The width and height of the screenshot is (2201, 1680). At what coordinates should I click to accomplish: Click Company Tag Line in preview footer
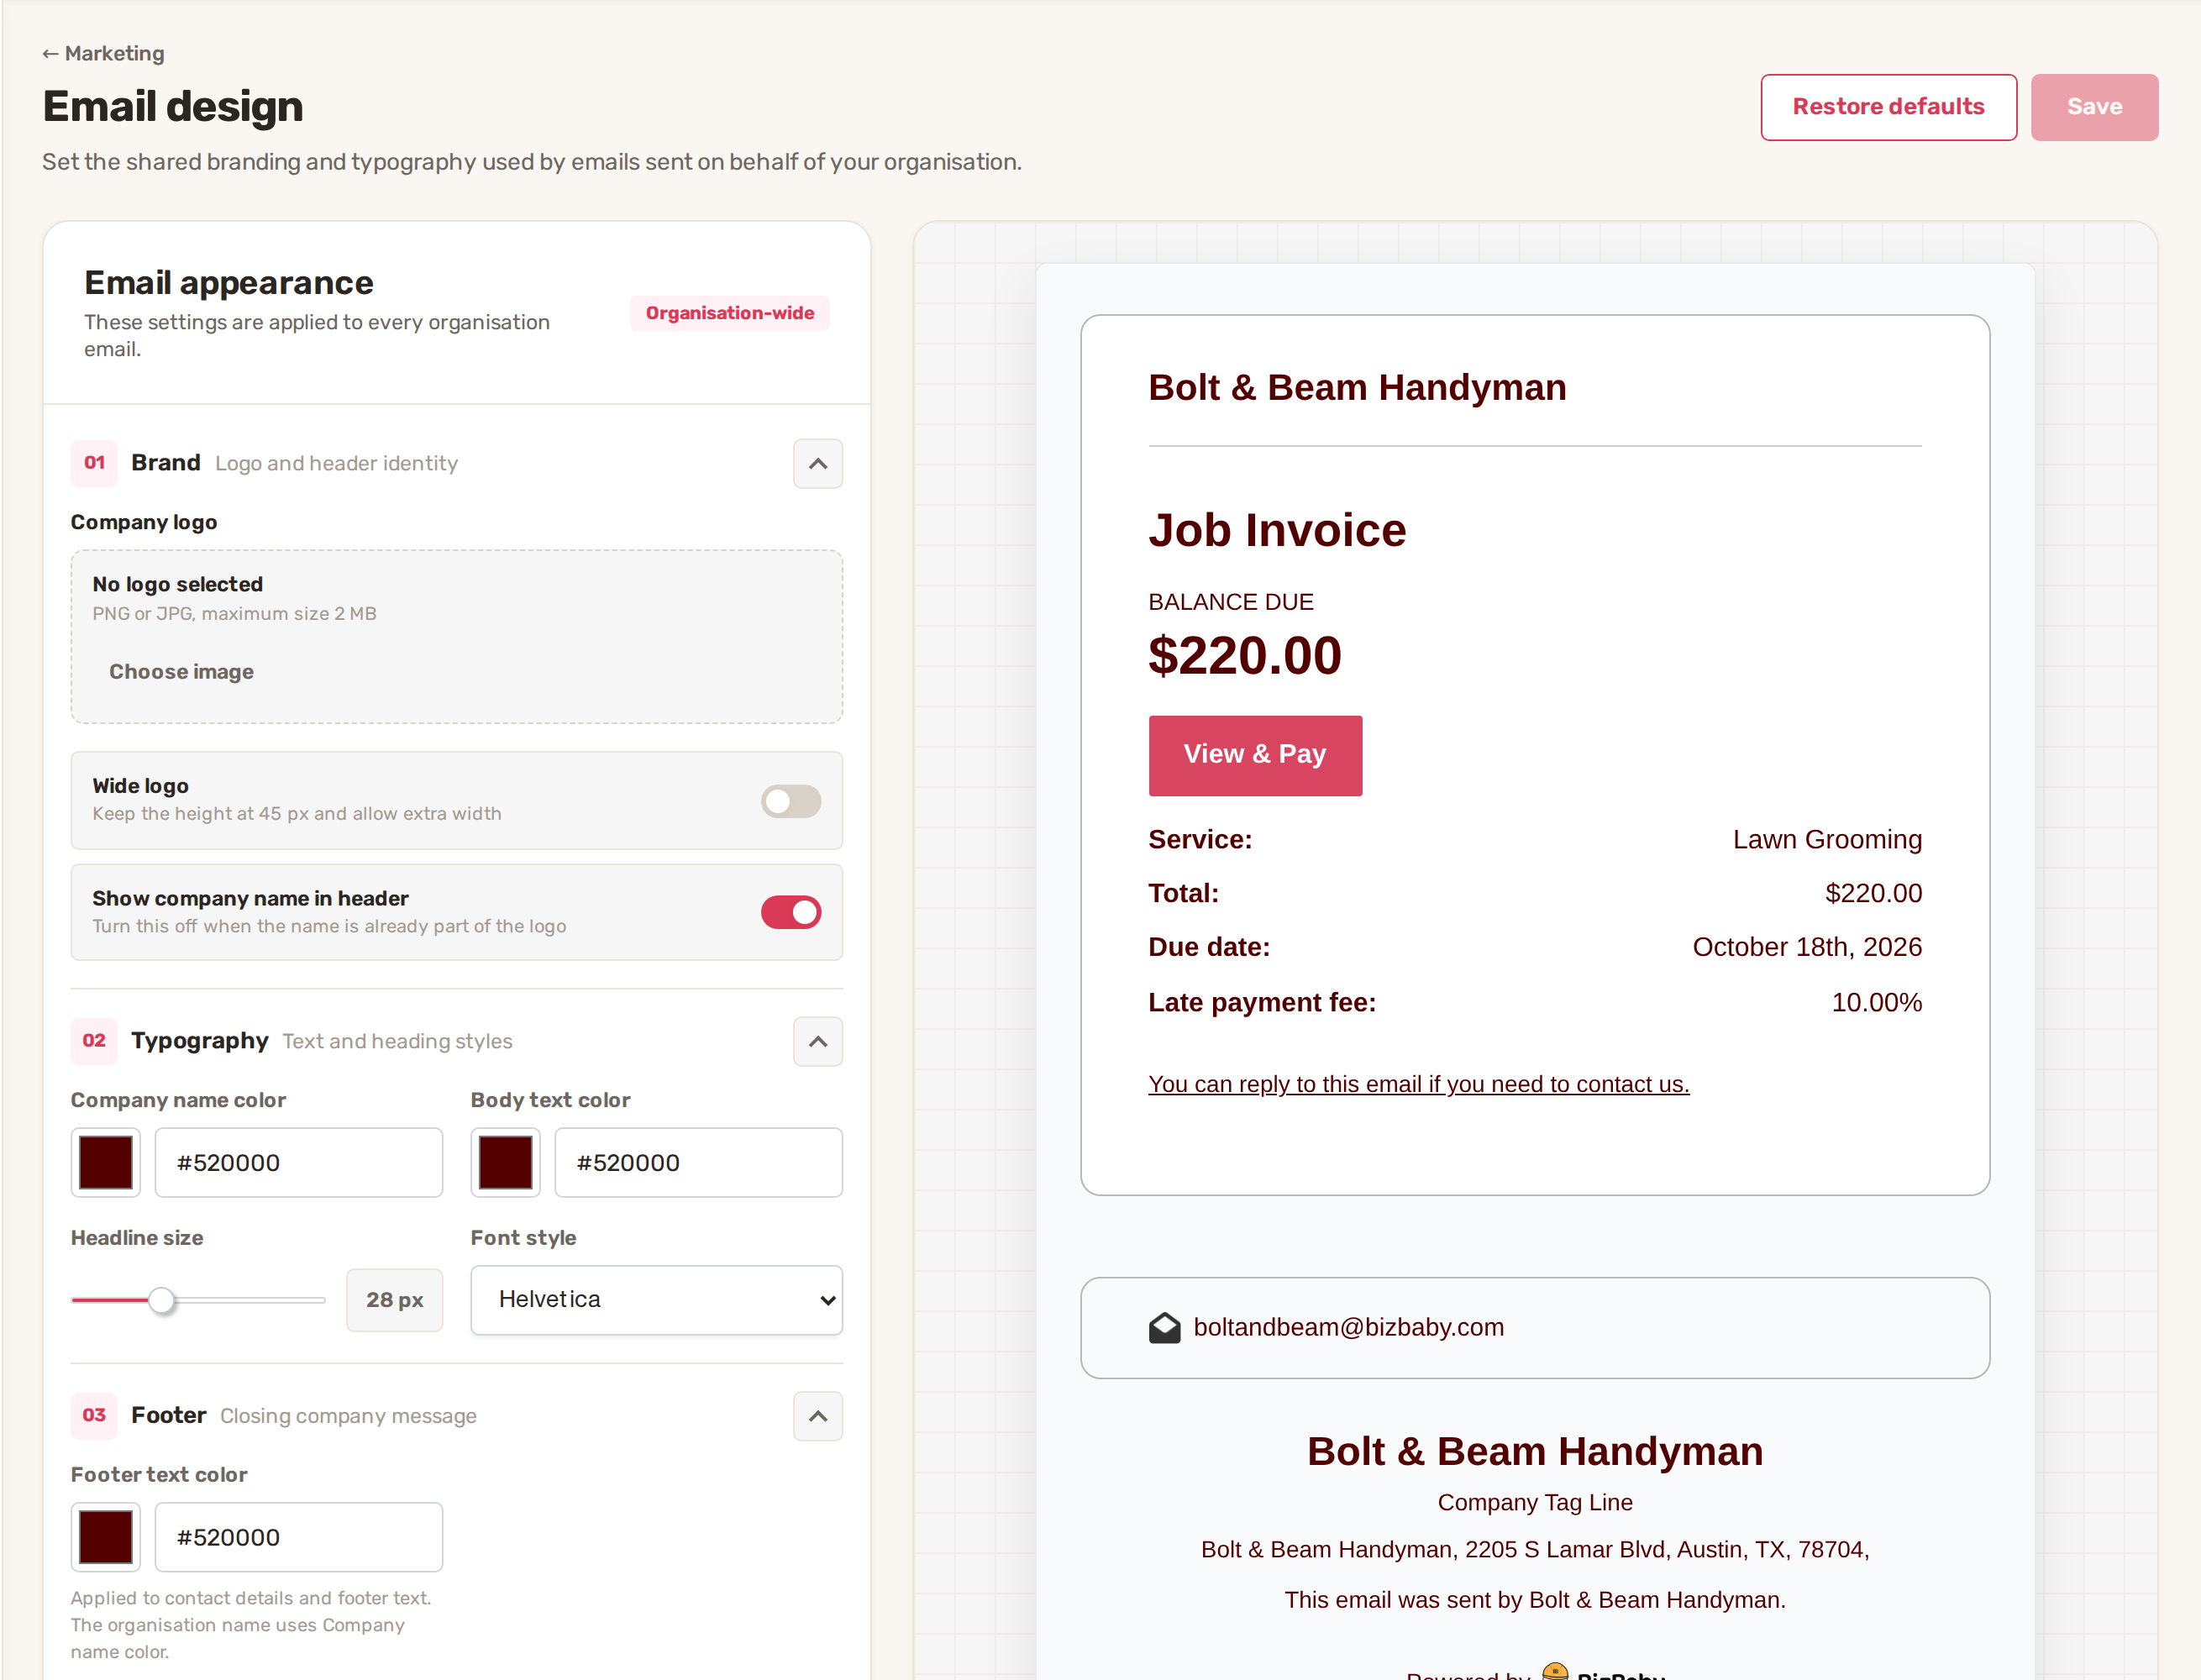(1535, 1502)
